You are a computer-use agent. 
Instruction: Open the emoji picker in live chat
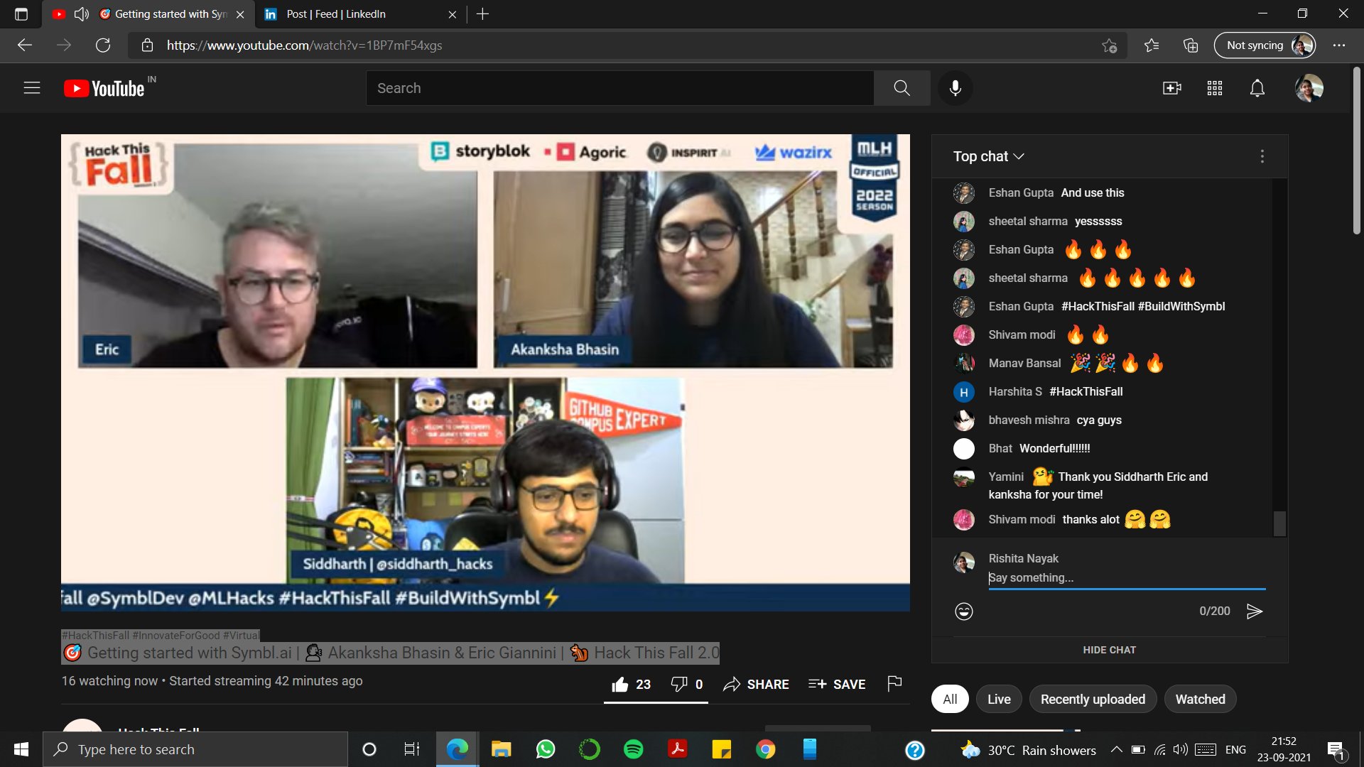pyautogui.click(x=963, y=611)
